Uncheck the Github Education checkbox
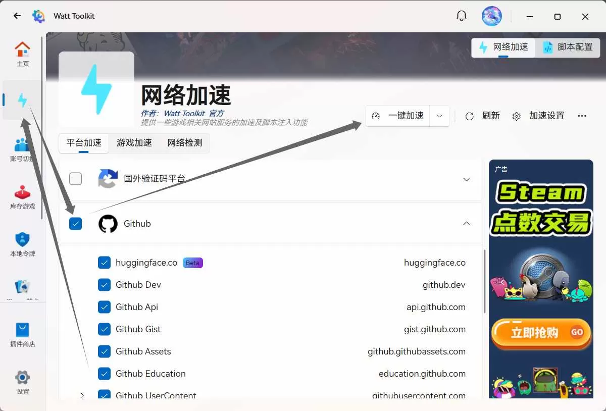Viewport: 606px width, 411px height. click(x=104, y=374)
